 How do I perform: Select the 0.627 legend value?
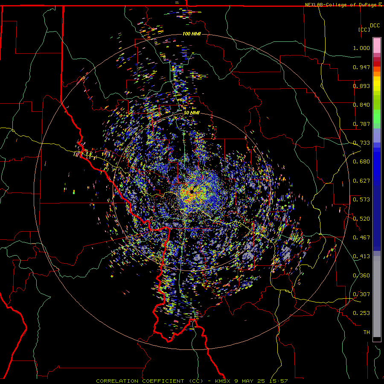(361, 181)
